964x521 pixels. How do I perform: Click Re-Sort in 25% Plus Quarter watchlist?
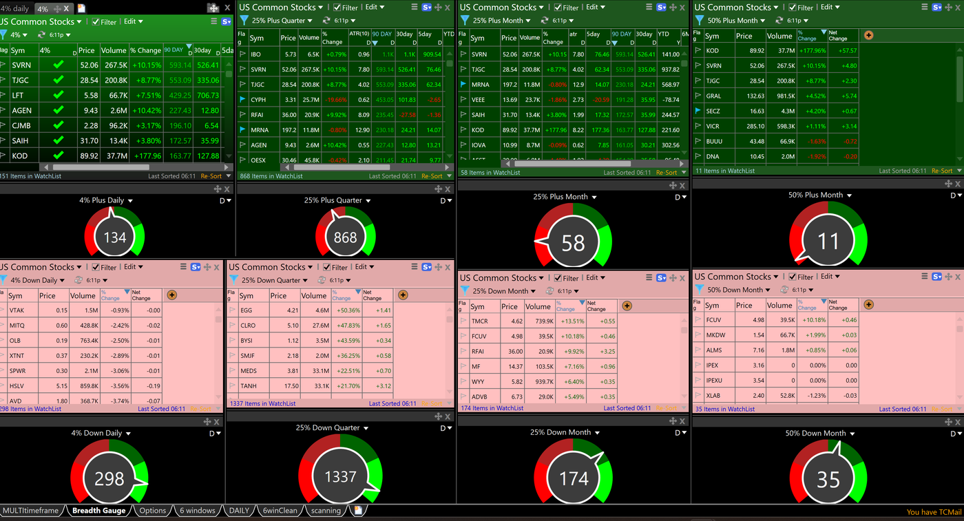click(432, 176)
